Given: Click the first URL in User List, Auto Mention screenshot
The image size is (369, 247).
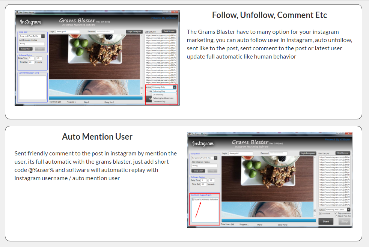Looking at the screenshot, I should [334, 157].
